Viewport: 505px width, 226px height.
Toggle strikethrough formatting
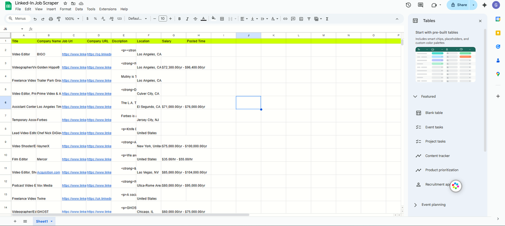click(x=195, y=19)
